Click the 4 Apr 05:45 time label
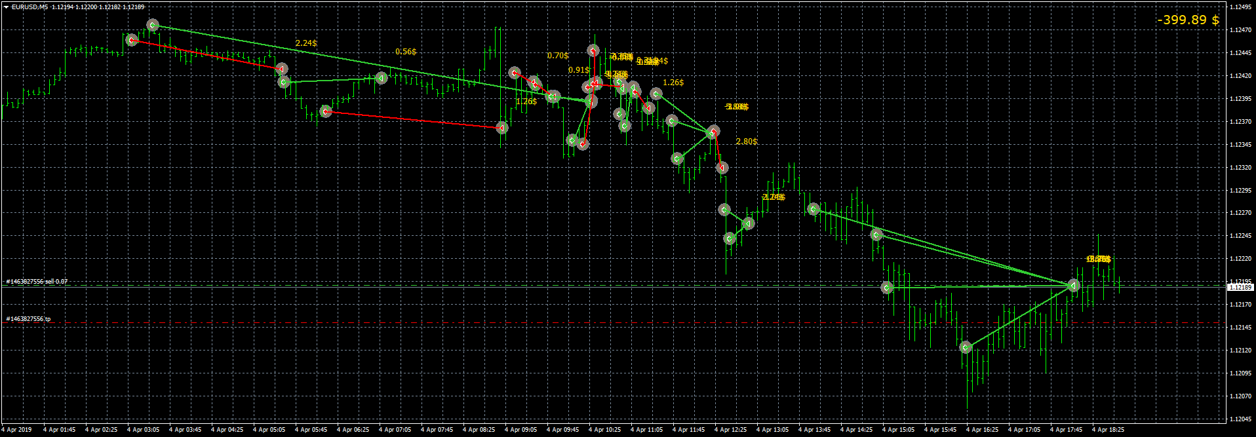This screenshot has width=1256, height=437. point(311,430)
